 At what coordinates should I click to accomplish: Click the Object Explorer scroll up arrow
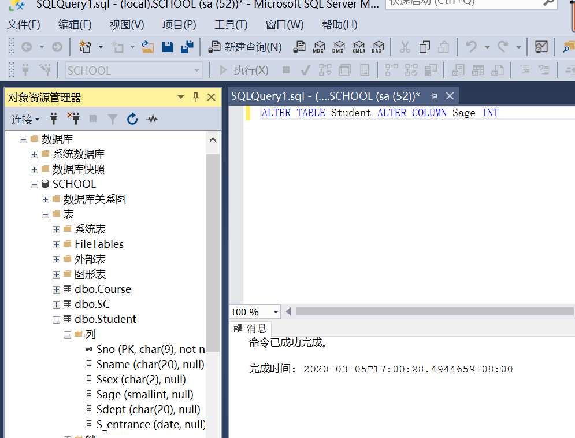coord(213,140)
